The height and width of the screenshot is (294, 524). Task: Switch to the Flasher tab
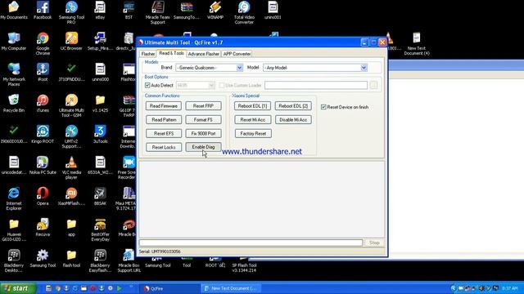148,54
